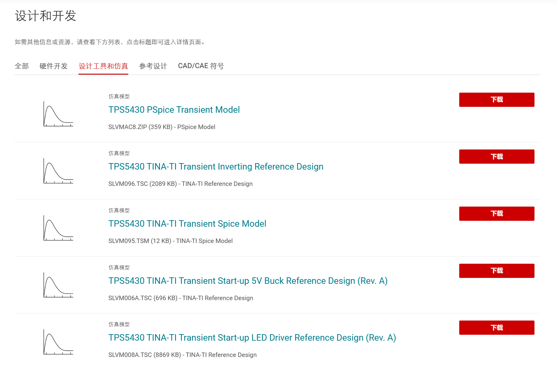Click the waveform icon beside Transient Inverting Reference Design

[58, 171]
